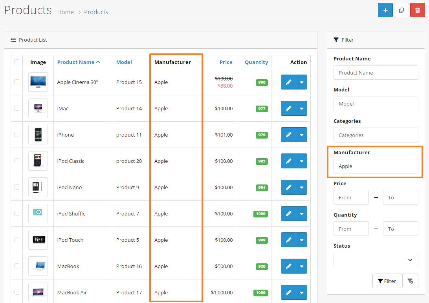The image size is (429, 303).
Task: Click pencil edit icon for MacBook
Action: pos(288,266)
